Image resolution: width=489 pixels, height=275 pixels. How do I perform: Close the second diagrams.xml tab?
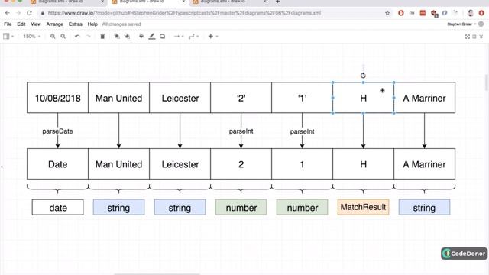tap(183, 2)
